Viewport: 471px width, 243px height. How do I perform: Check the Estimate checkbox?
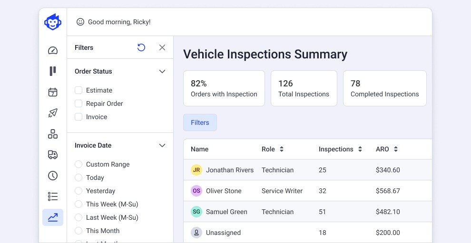click(x=78, y=90)
